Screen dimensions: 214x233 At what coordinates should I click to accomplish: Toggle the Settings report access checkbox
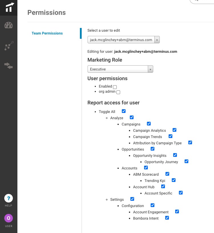132,199
